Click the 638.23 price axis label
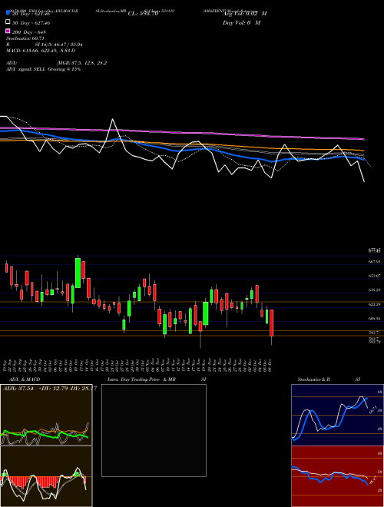The height and width of the screenshot is (507, 384). (x=375, y=290)
